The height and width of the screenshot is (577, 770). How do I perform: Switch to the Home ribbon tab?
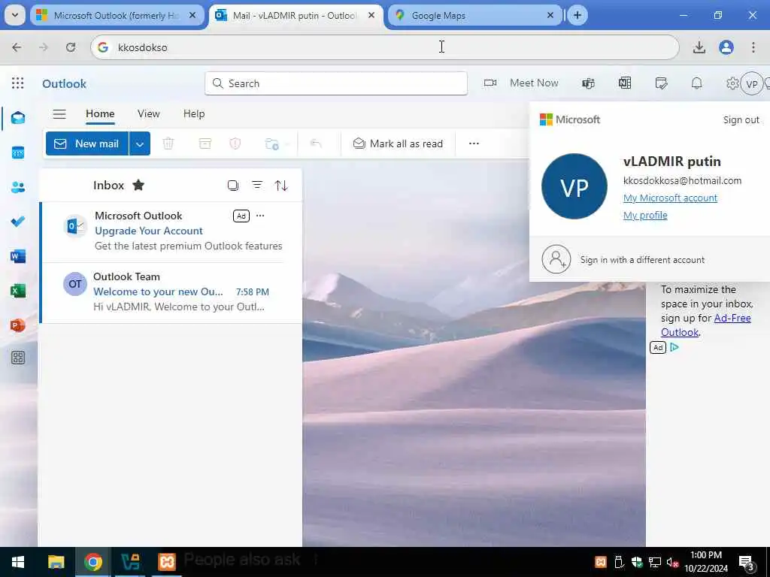(100, 114)
